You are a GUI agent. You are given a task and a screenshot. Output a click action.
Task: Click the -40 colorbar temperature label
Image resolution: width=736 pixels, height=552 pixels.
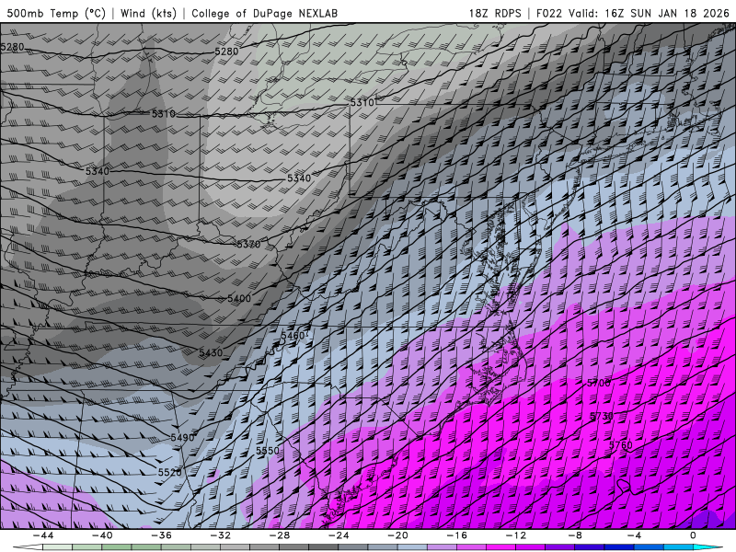(102, 535)
